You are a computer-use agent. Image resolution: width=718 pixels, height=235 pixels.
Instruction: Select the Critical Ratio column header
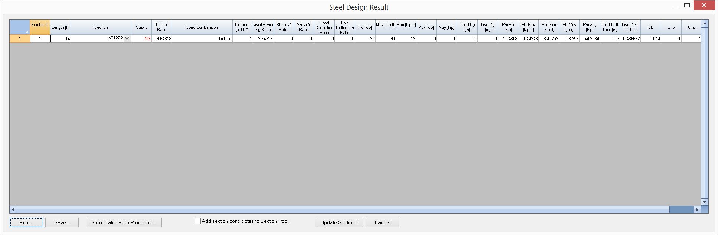pyautogui.click(x=162, y=27)
